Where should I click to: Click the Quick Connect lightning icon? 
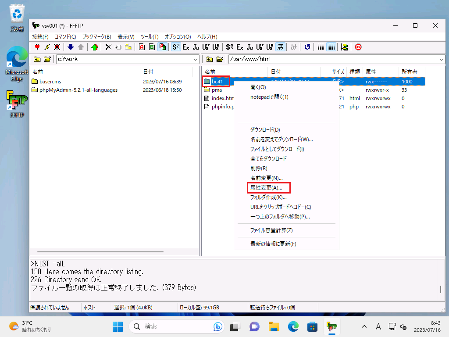tap(47, 47)
